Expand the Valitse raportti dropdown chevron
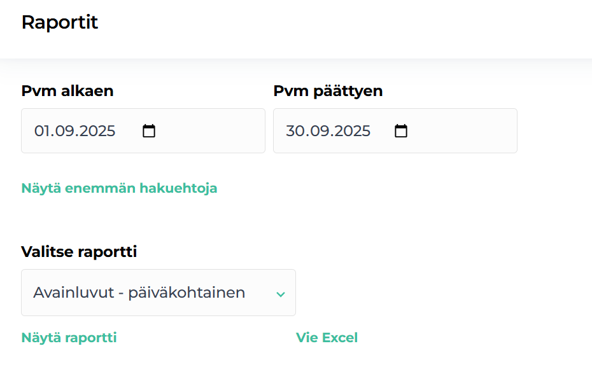The image size is (592, 388). click(x=281, y=294)
